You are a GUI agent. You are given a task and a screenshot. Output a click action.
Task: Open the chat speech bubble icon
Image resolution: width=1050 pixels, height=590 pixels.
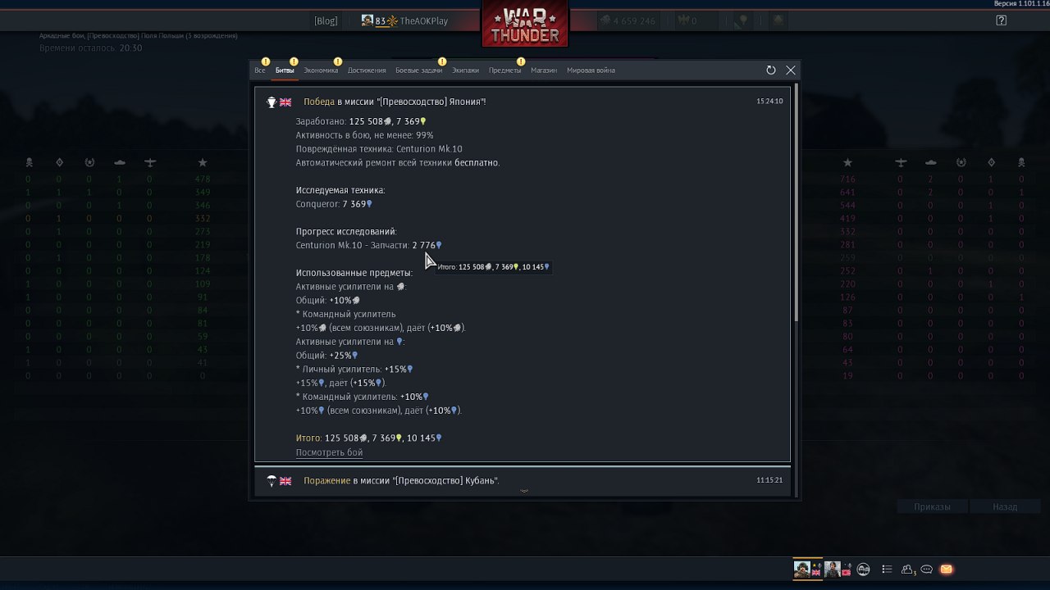click(927, 570)
